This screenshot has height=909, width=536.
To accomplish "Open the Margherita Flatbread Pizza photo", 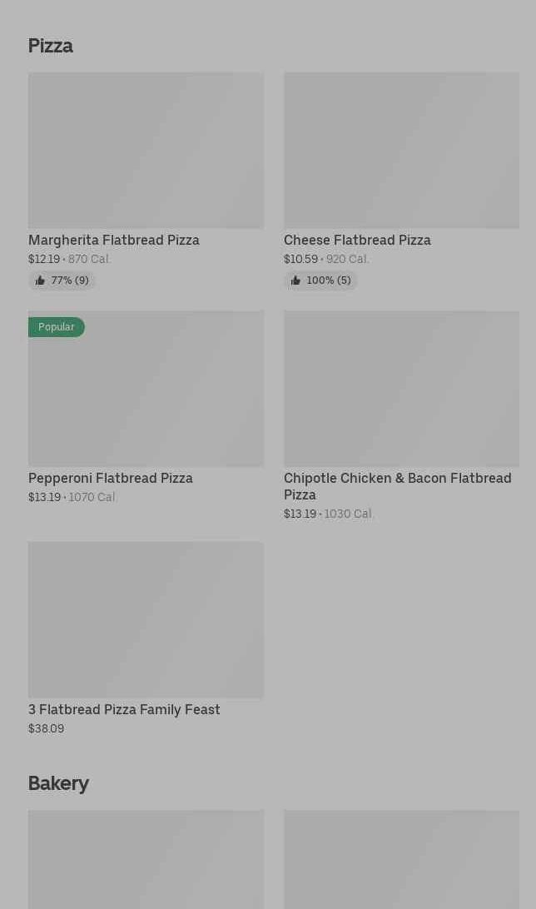I will (146, 150).
